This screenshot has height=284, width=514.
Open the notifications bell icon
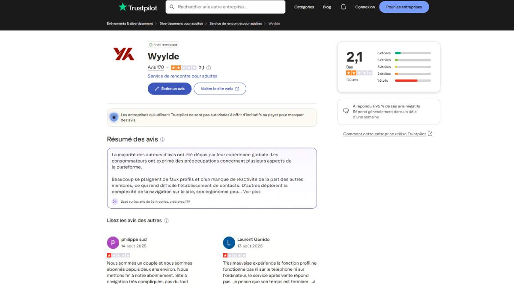(x=343, y=7)
